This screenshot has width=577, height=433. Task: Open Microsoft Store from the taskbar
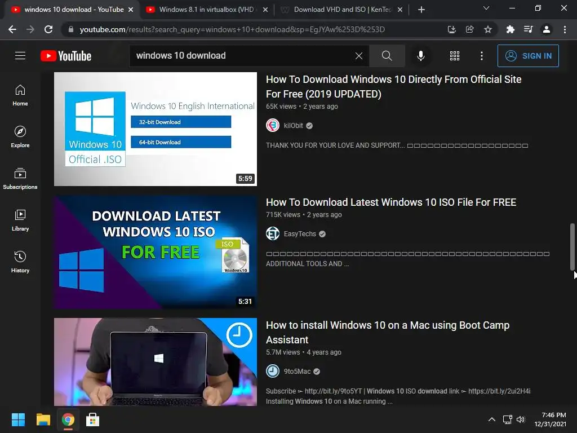click(x=93, y=419)
